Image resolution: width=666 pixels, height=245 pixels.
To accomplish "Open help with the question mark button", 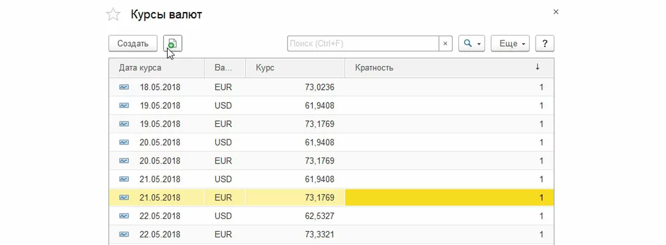I will coord(545,43).
